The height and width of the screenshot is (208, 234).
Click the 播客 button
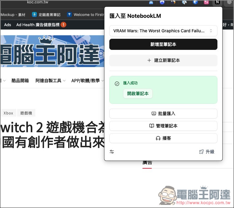(x=163, y=138)
